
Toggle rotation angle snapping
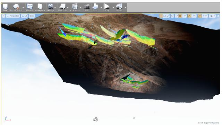click(189, 16)
